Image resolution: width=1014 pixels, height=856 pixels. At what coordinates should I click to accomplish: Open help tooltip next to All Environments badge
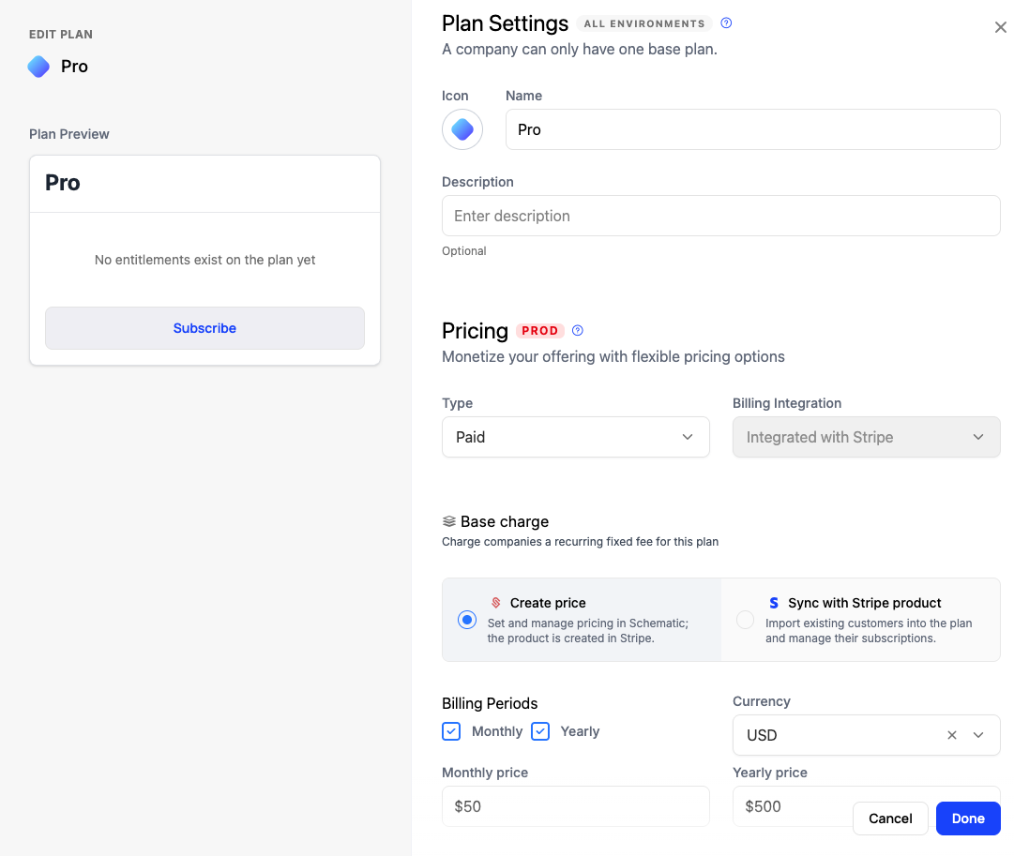point(726,23)
